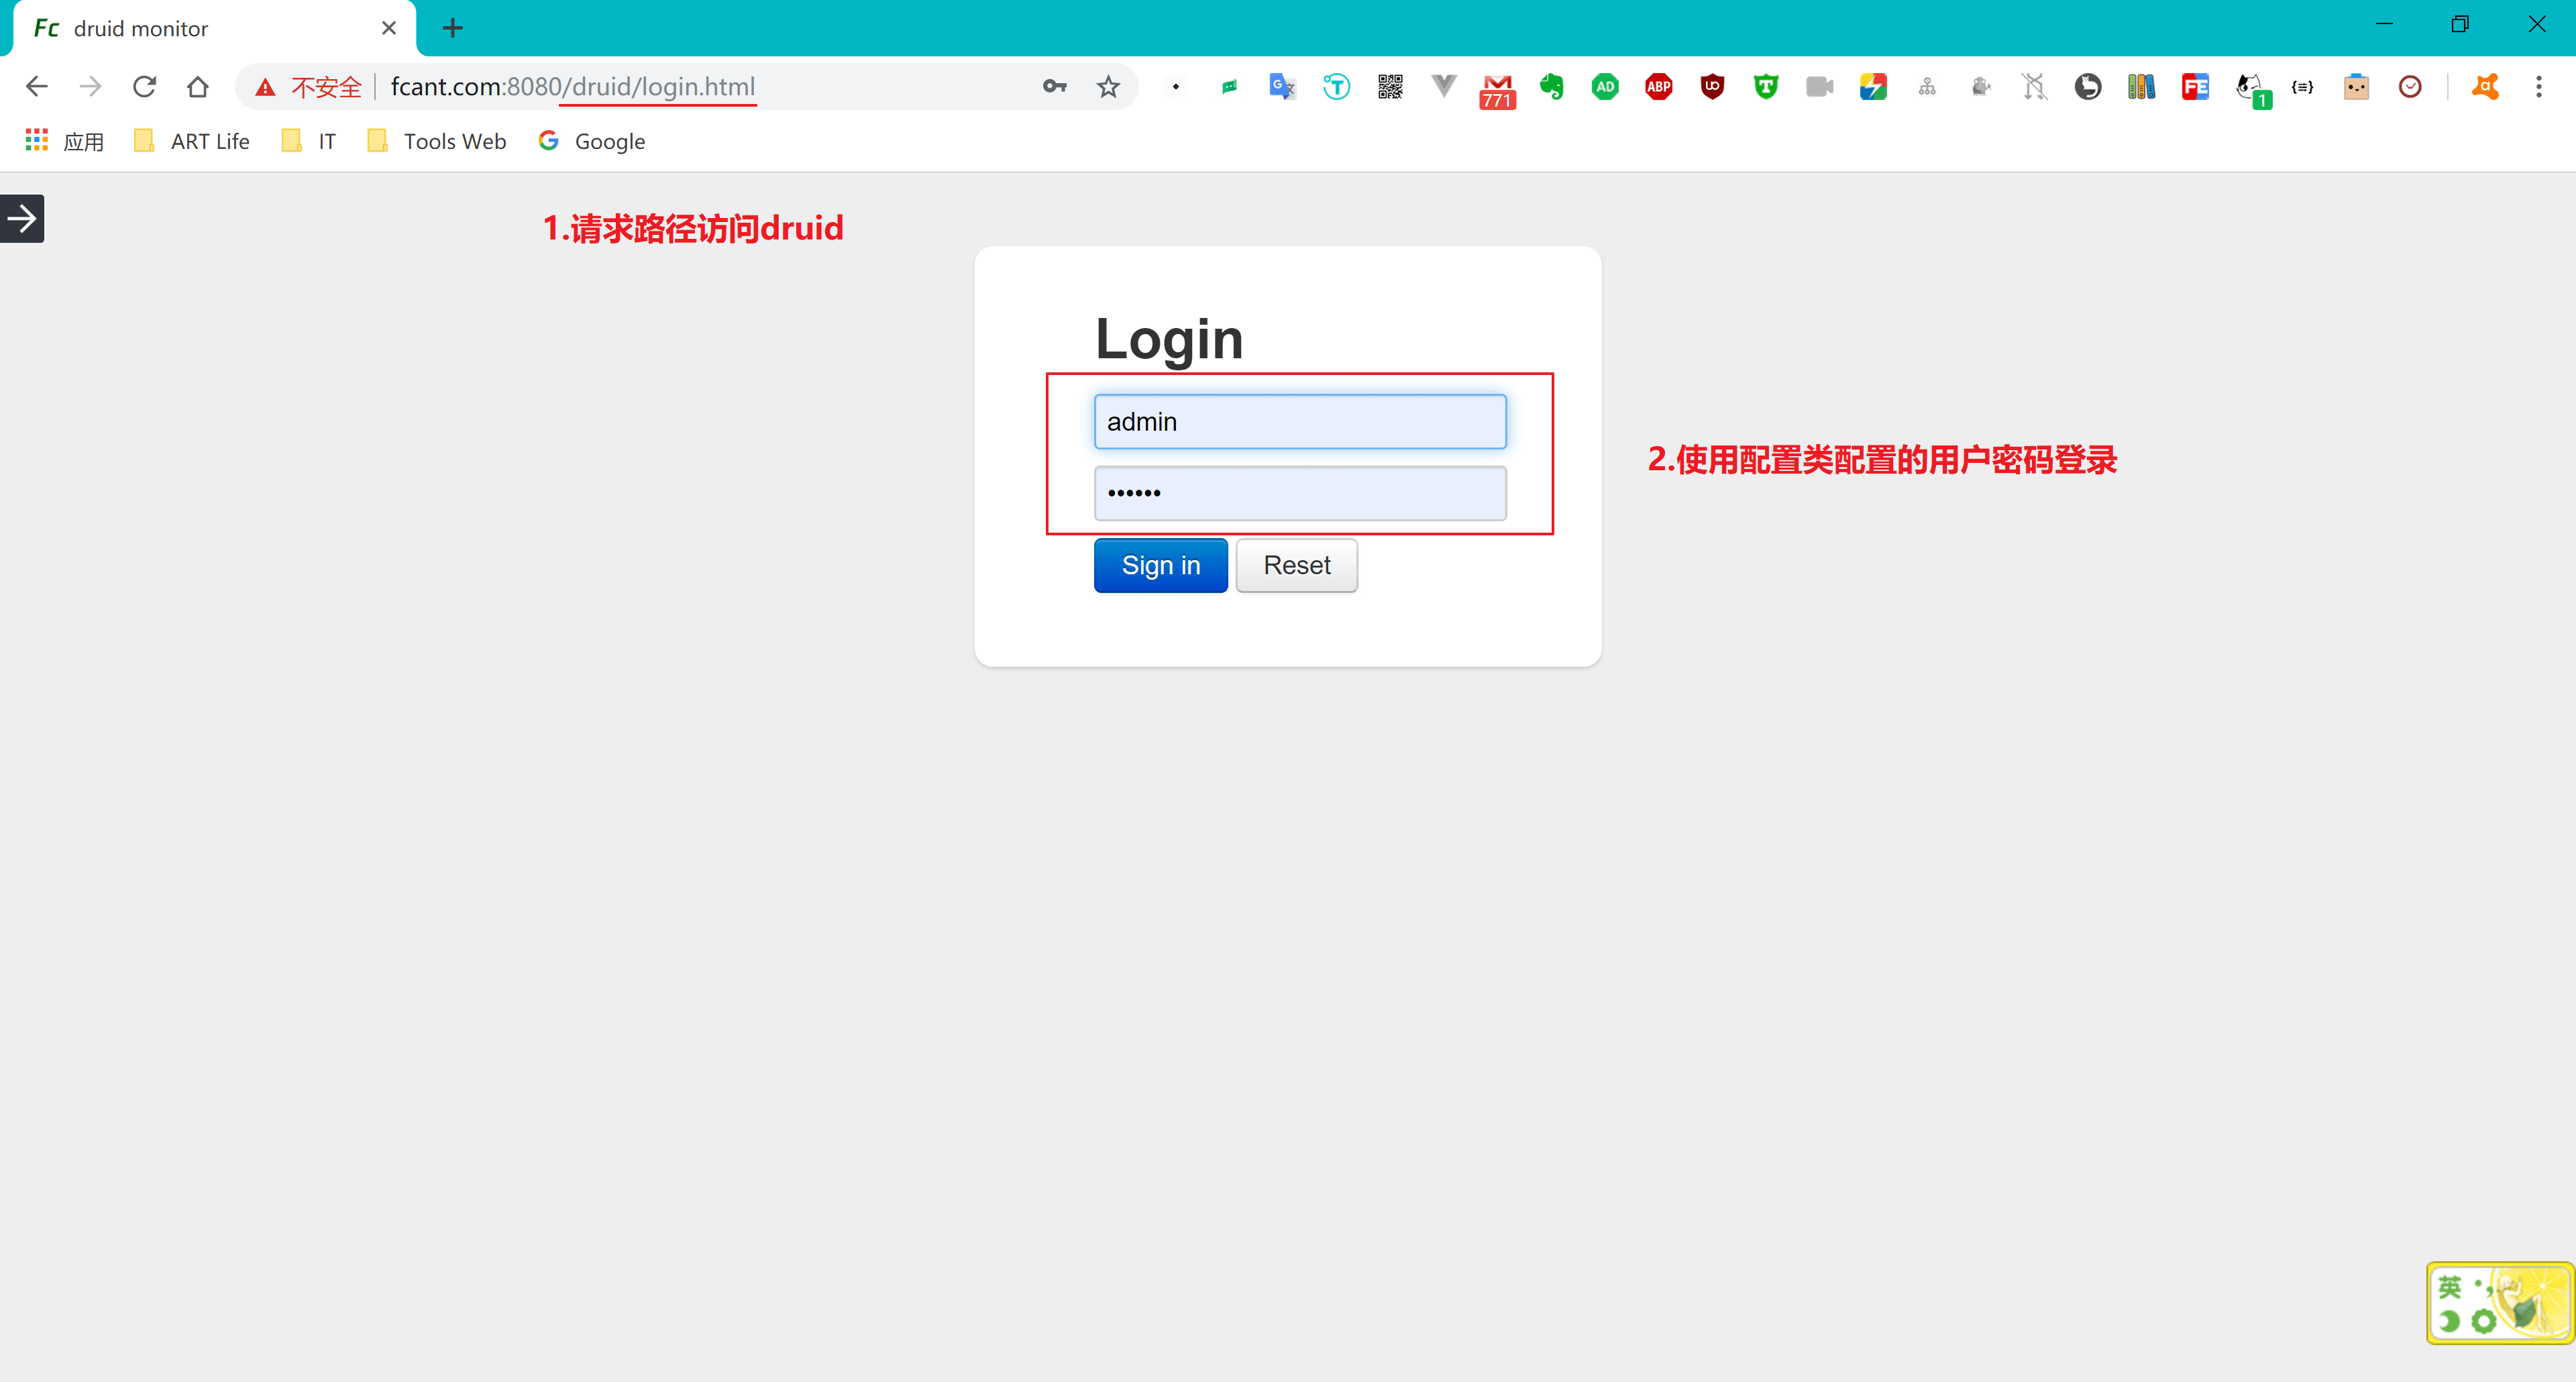Screen dimensions: 2576x1382
Task: Open the Tools Web bookmarks folder
Action: [x=436, y=141]
